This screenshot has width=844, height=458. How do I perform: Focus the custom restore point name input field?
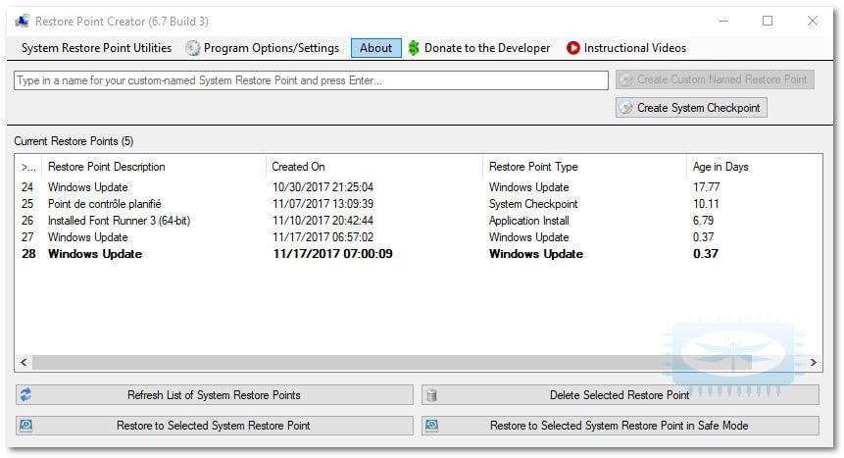[311, 80]
